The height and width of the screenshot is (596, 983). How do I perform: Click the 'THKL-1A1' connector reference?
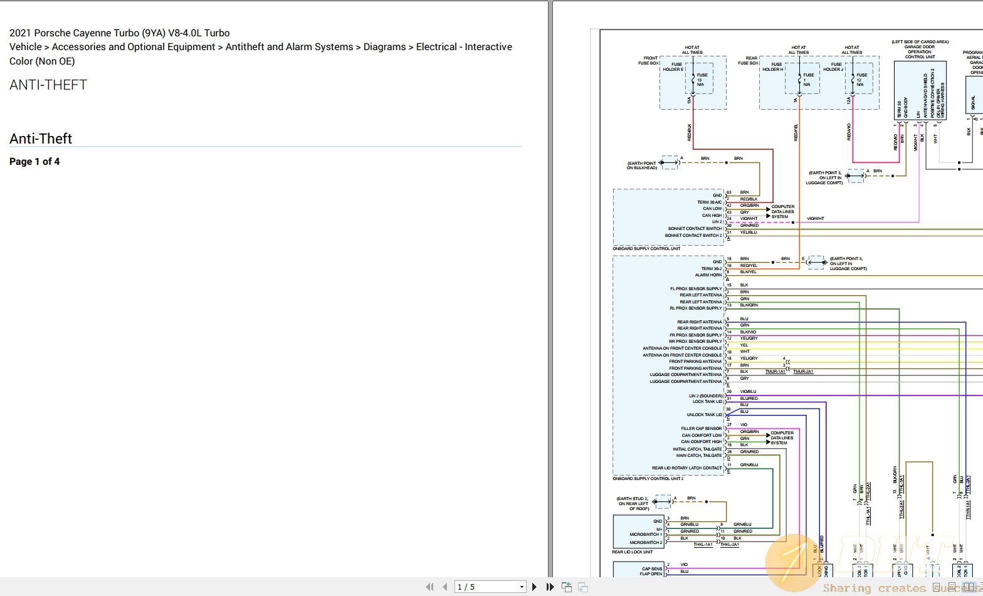(703, 545)
